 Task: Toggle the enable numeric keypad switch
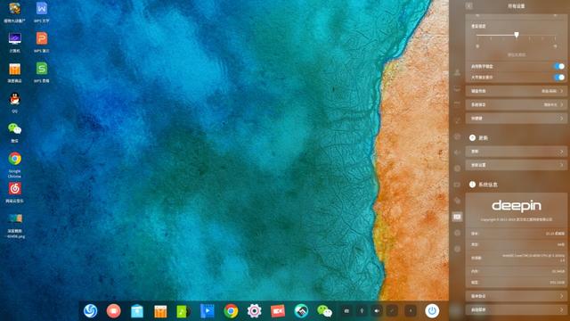coord(558,66)
